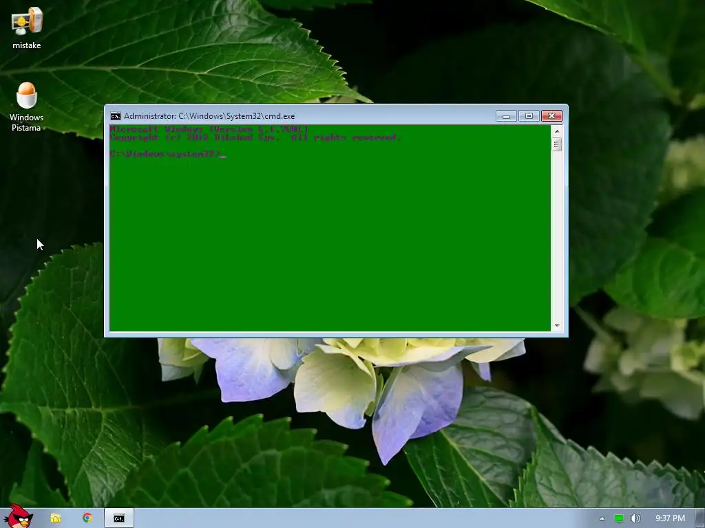Image resolution: width=705 pixels, height=528 pixels.
Task: Minimize the cmd.exe window
Action: coord(506,116)
